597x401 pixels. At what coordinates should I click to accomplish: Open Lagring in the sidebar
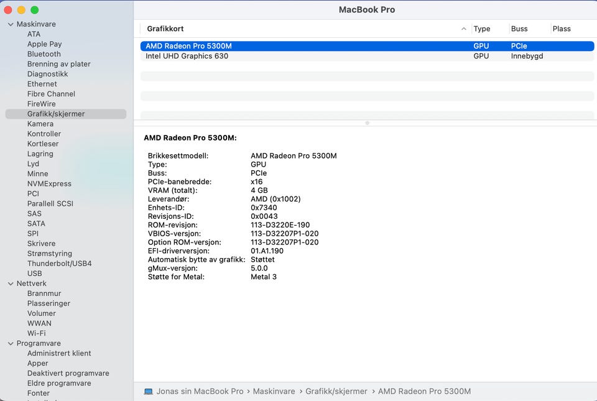[x=40, y=154]
